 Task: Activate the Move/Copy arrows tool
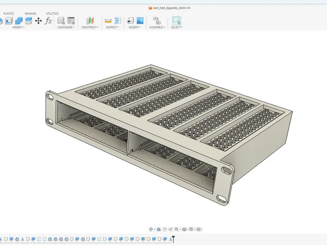tap(38, 21)
